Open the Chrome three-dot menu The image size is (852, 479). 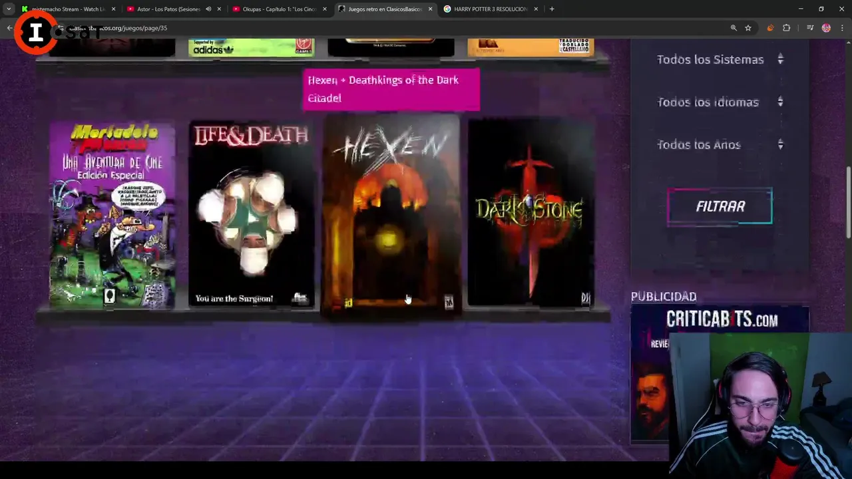tap(843, 28)
